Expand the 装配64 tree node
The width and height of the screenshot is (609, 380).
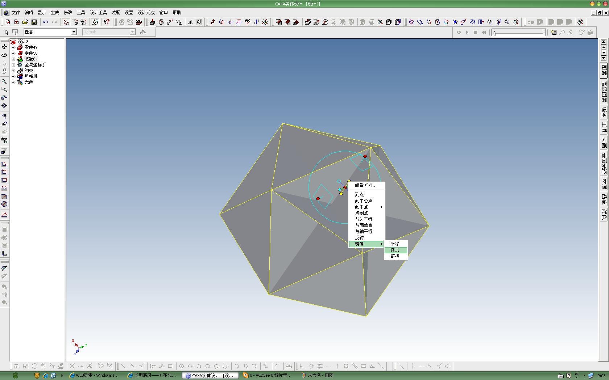point(13,59)
